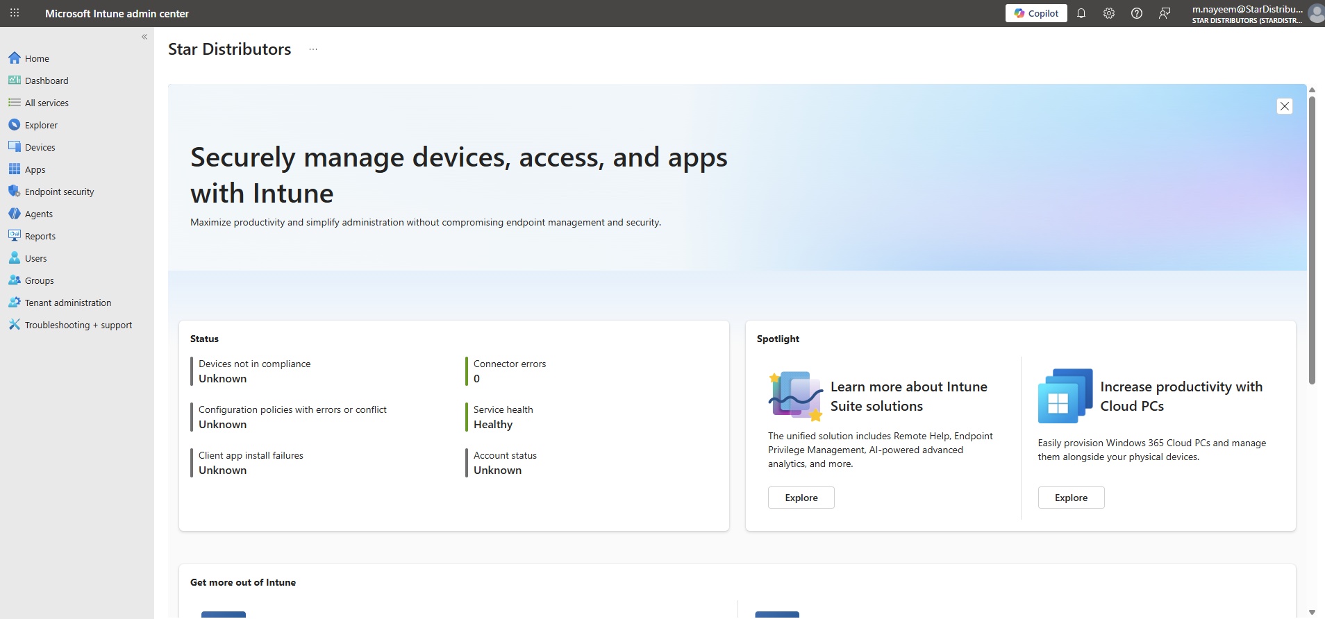This screenshot has height=619, width=1325.
Task: Open the ellipsis menu beside Star Distributors
Action: pyautogui.click(x=313, y=49)
